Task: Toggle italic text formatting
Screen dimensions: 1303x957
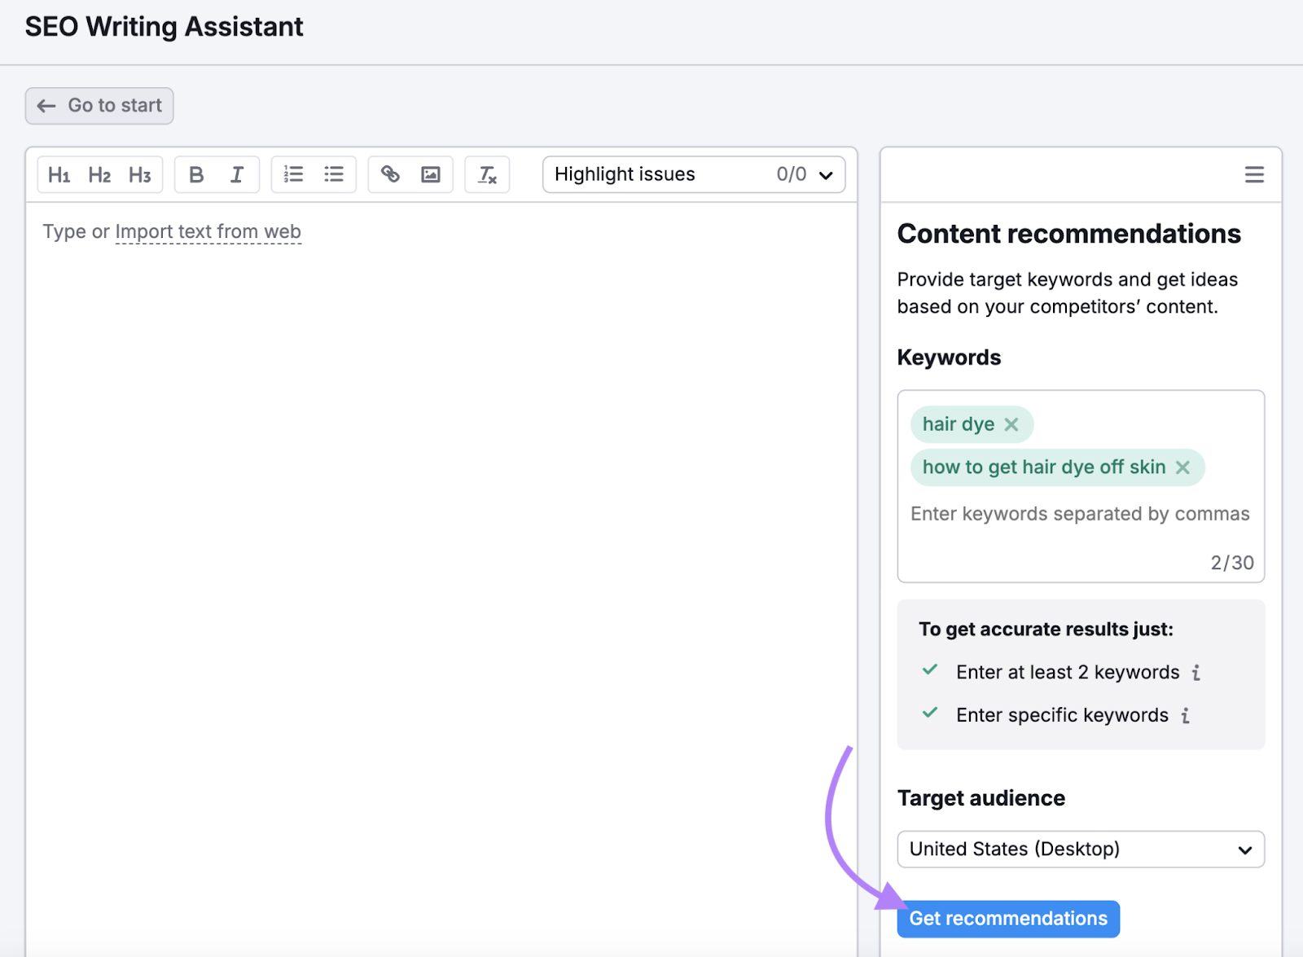Action: tap(237, 173)
